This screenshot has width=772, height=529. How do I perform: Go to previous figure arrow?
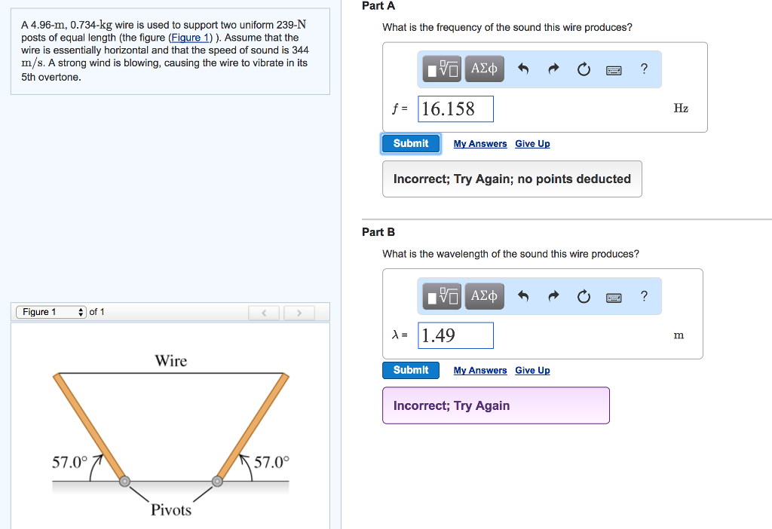tap(264, 313)
